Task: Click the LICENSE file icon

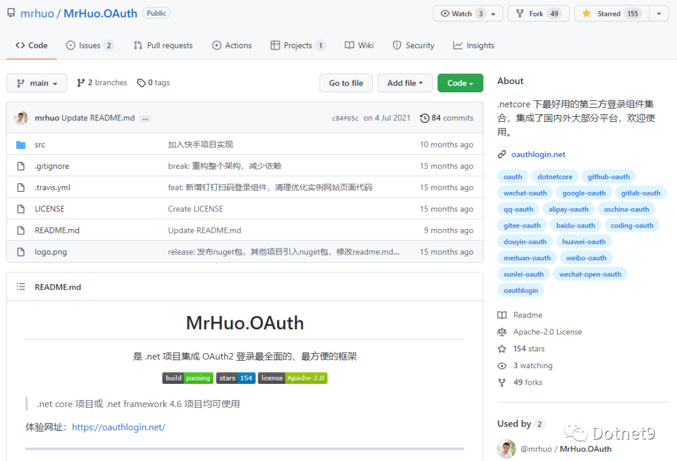Action: [21, 209]
